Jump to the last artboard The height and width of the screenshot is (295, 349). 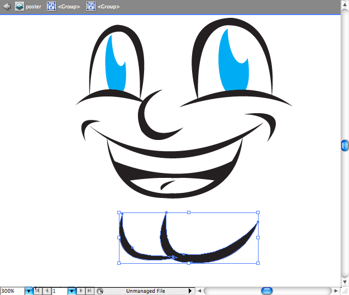pos(89,291)
